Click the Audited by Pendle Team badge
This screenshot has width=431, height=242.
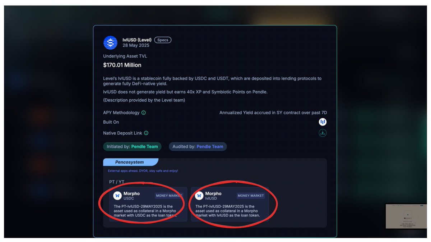tap(198, 147)
